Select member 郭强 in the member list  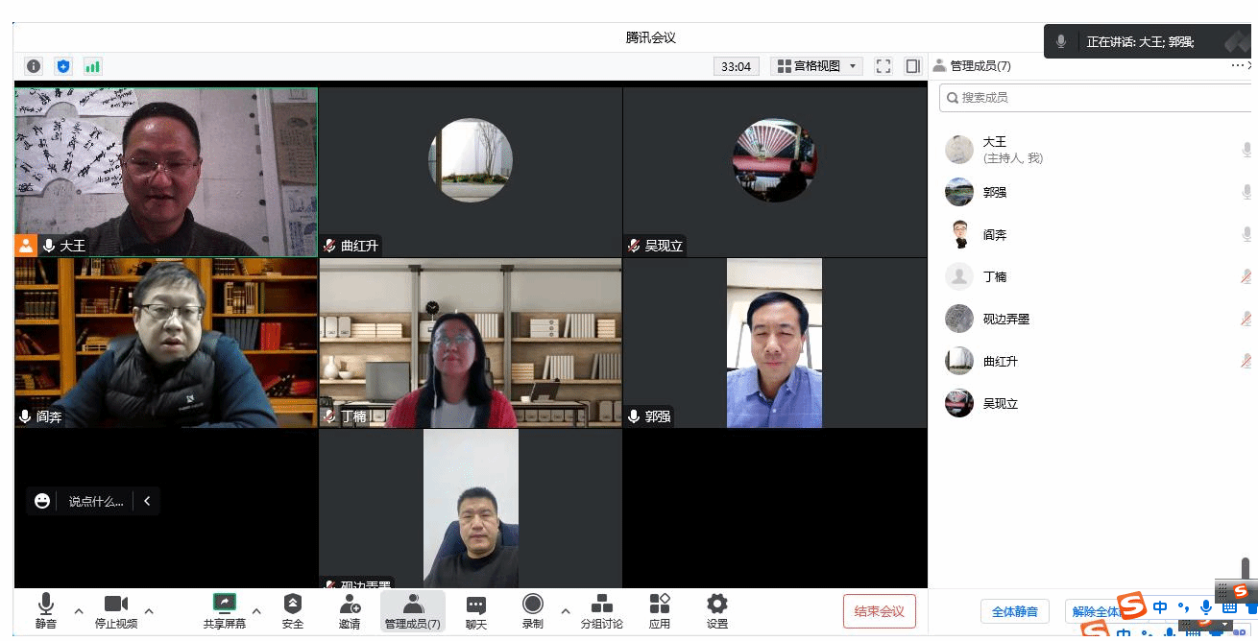[x=995, y=193]
